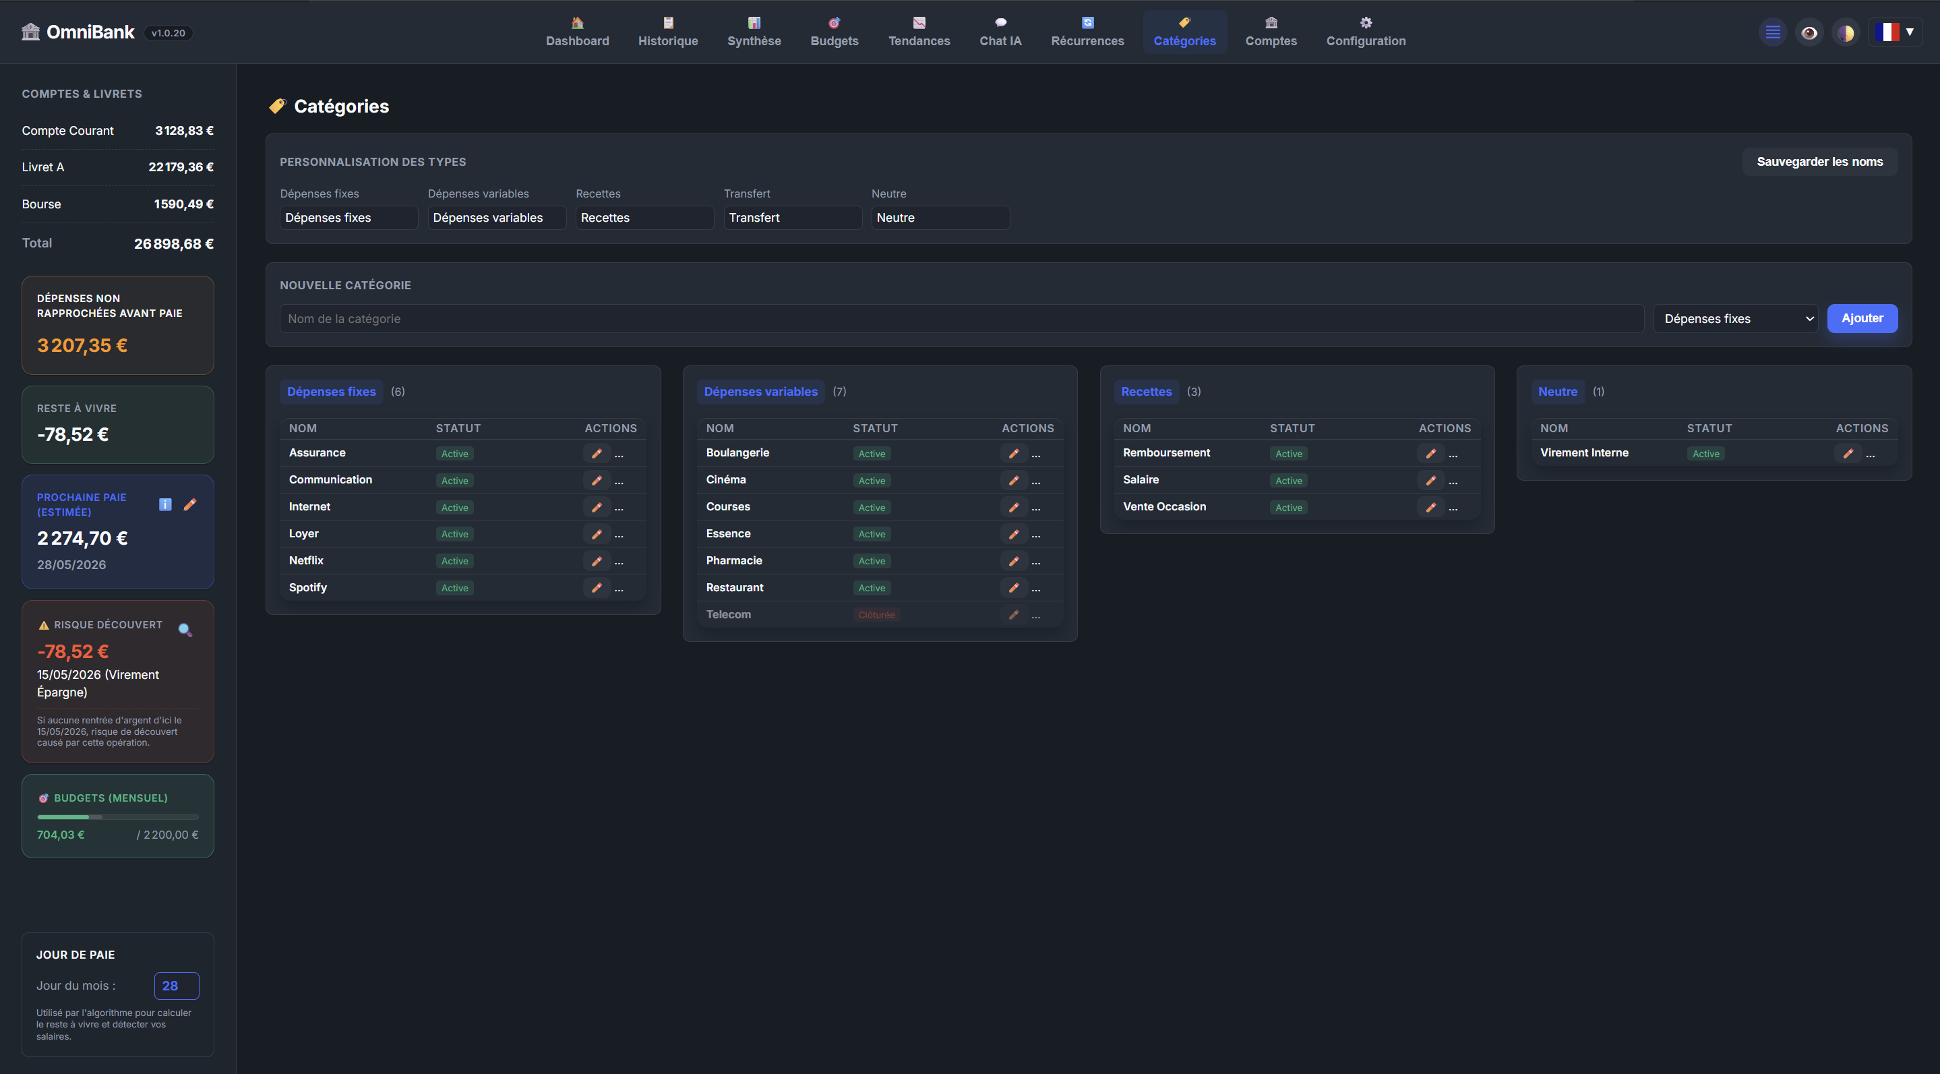This screenshot has width=1940, height=1074.
Task: Click the Neutre type name field
Action: pos(940,218)
